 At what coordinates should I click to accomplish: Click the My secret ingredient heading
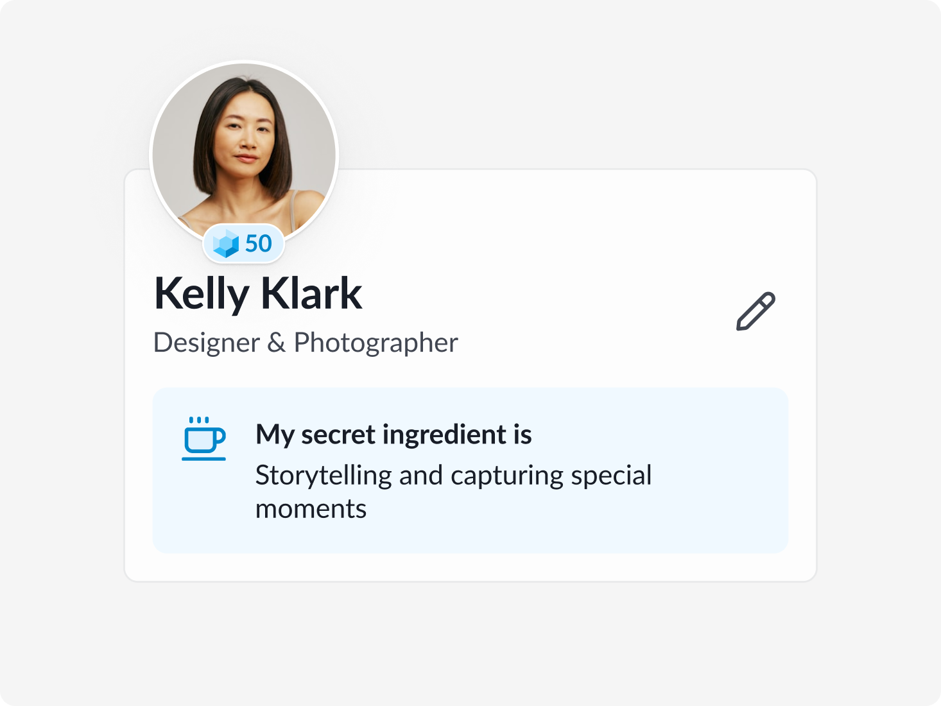pos(393,435)
